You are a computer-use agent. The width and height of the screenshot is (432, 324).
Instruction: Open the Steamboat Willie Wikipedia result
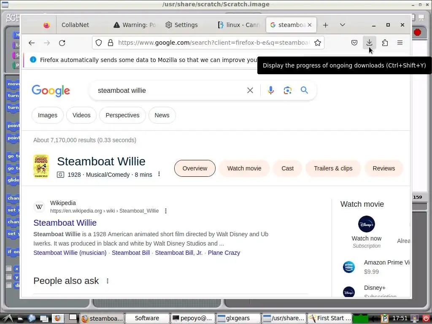click(65, 223)
